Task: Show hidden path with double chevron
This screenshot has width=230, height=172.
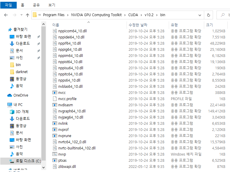Action: click(40, 15)
